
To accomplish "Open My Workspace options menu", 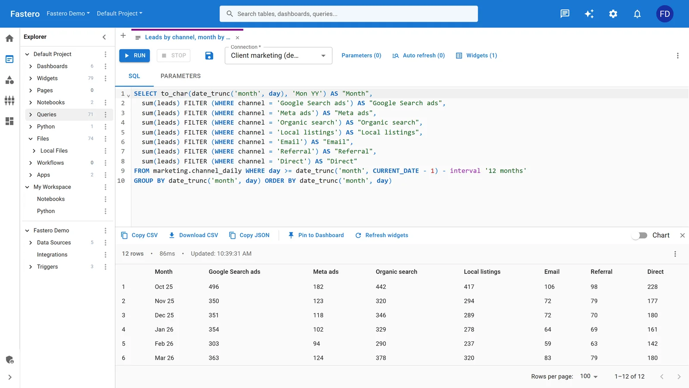I will click(x=106, y=187).
